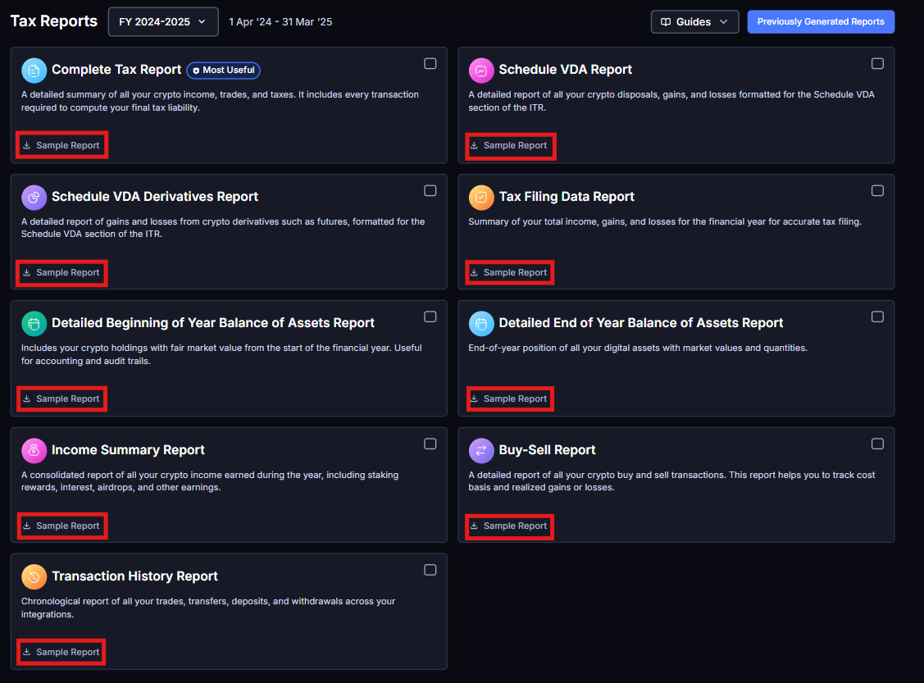Download Sample Report for Transaction History Report
The image size is (924, 683).
pos(61,652)
